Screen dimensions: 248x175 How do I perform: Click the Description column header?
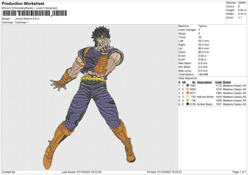(x=204, y=82)
